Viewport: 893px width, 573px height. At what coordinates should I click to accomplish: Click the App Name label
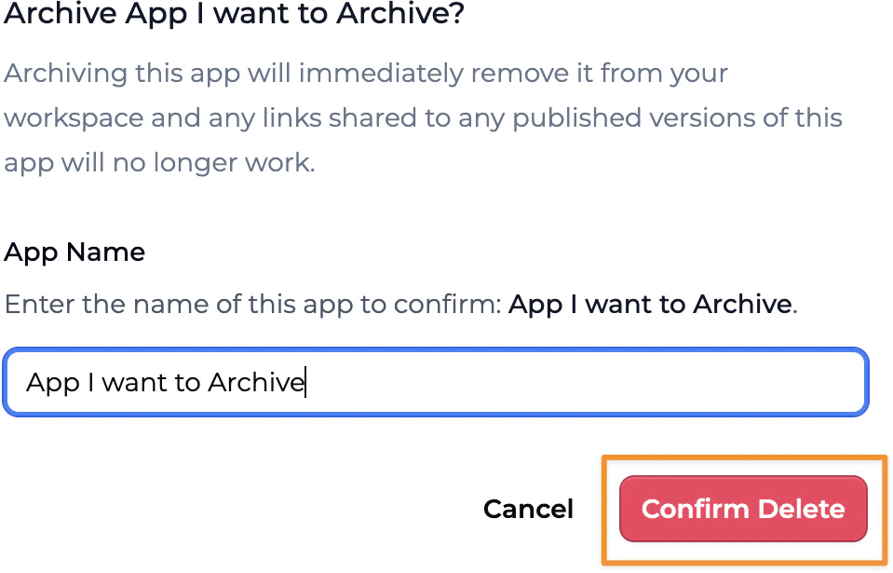pyautogui.click(x=74, y=252)
